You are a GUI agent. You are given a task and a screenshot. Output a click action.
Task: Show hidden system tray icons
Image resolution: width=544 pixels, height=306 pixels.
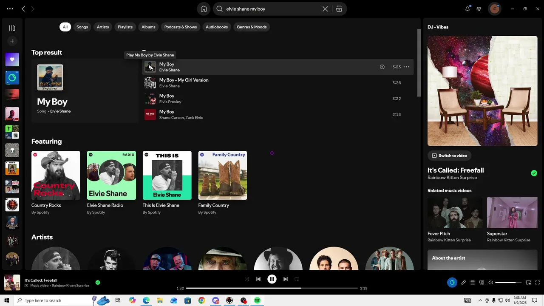[480, 300]
